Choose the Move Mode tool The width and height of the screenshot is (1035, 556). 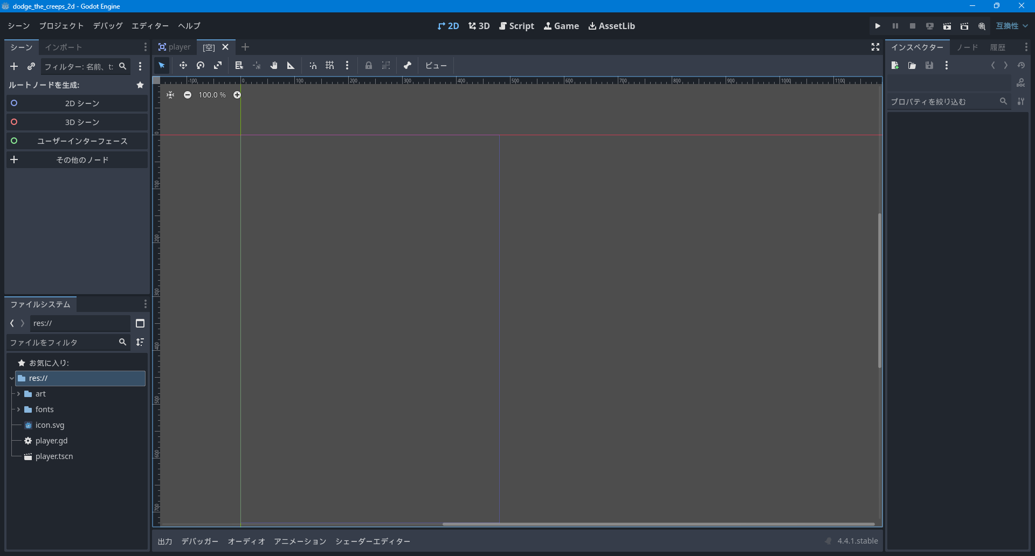click(183, 65)
